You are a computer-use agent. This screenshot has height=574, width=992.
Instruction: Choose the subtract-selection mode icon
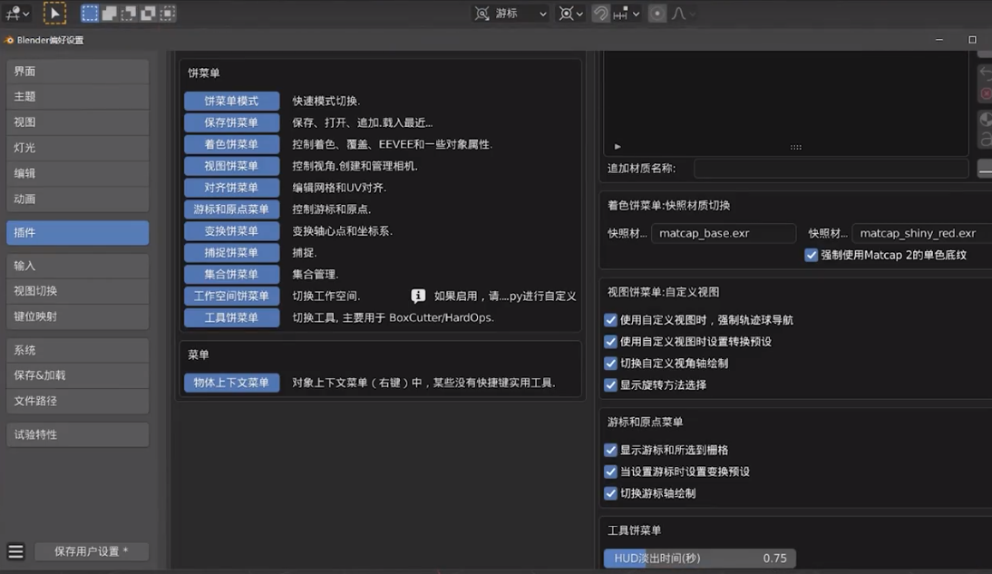(129, 14)
